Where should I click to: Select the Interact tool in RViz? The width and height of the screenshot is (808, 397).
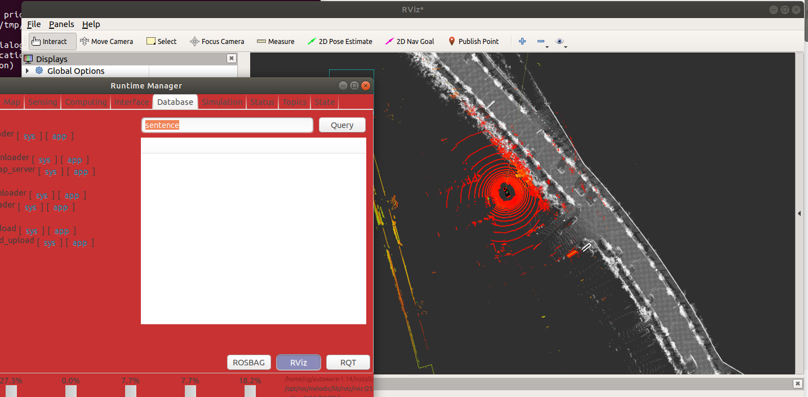tap(52, 41)
